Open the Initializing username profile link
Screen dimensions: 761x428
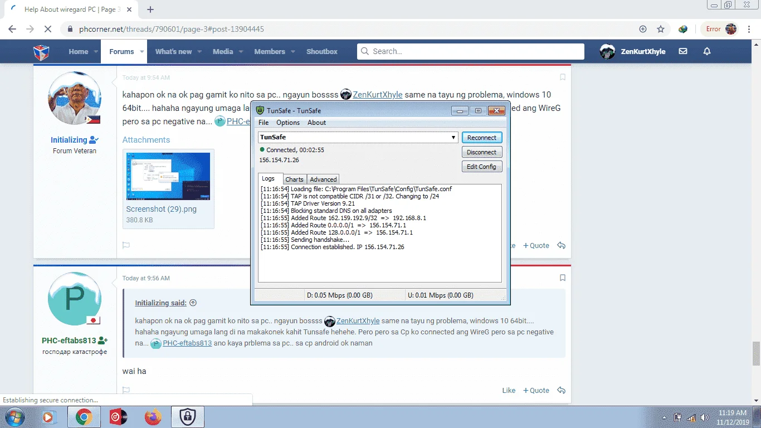[69, 140]
